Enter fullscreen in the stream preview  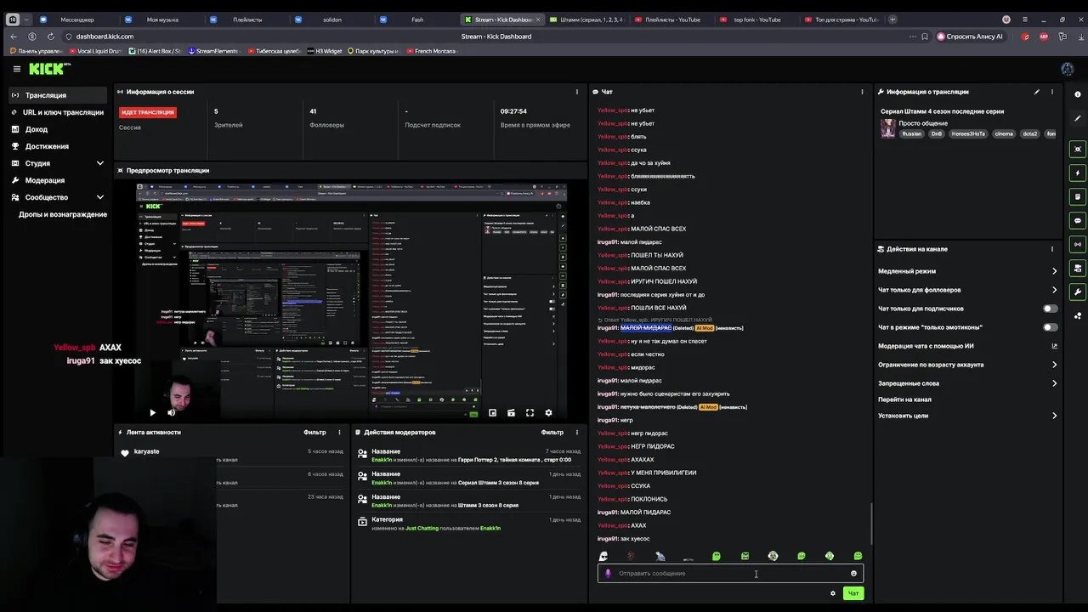(x=530, y=412)
